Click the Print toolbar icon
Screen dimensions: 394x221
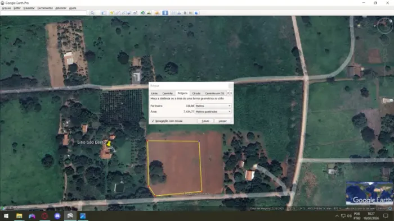point(179,13)
